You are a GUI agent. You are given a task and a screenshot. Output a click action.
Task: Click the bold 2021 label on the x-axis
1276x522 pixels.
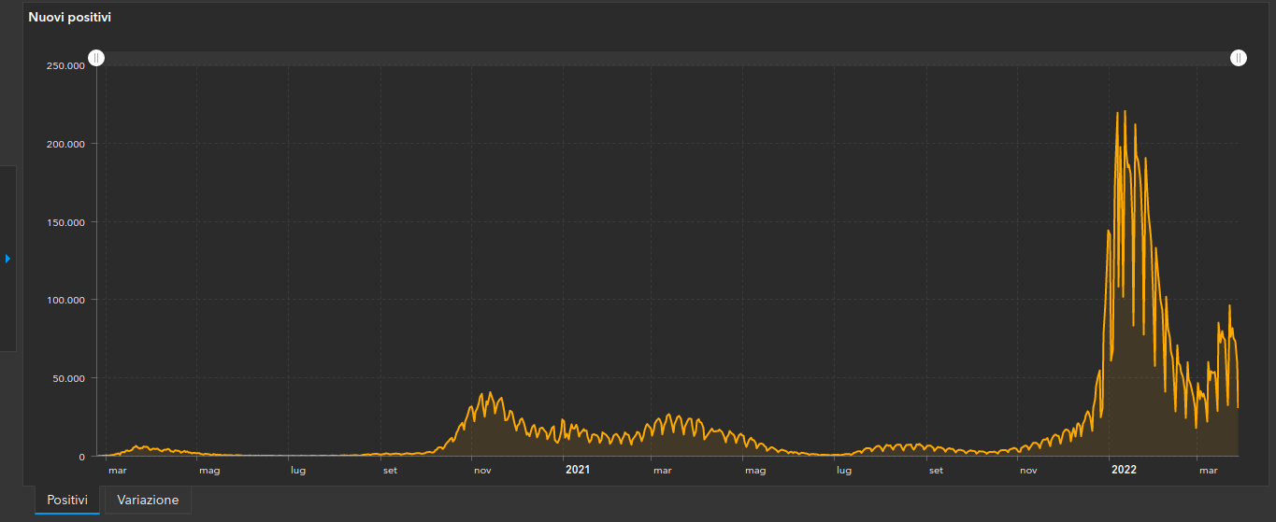pyautogui.click(x=578, y=471)
